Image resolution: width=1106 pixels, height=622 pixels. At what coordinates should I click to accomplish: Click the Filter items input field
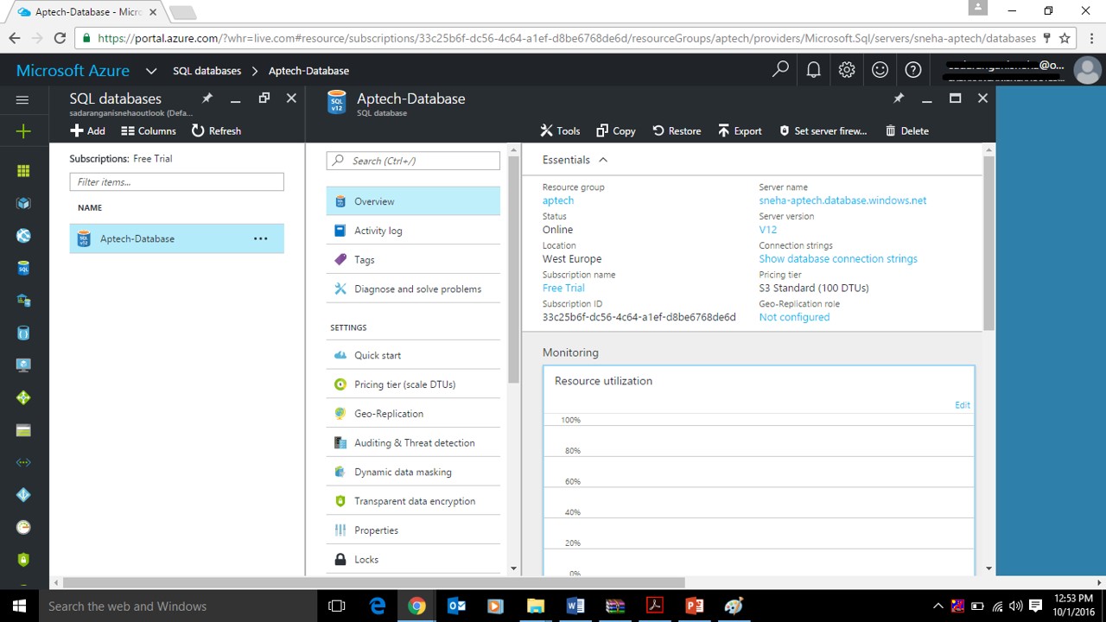(x=176, y=181)
